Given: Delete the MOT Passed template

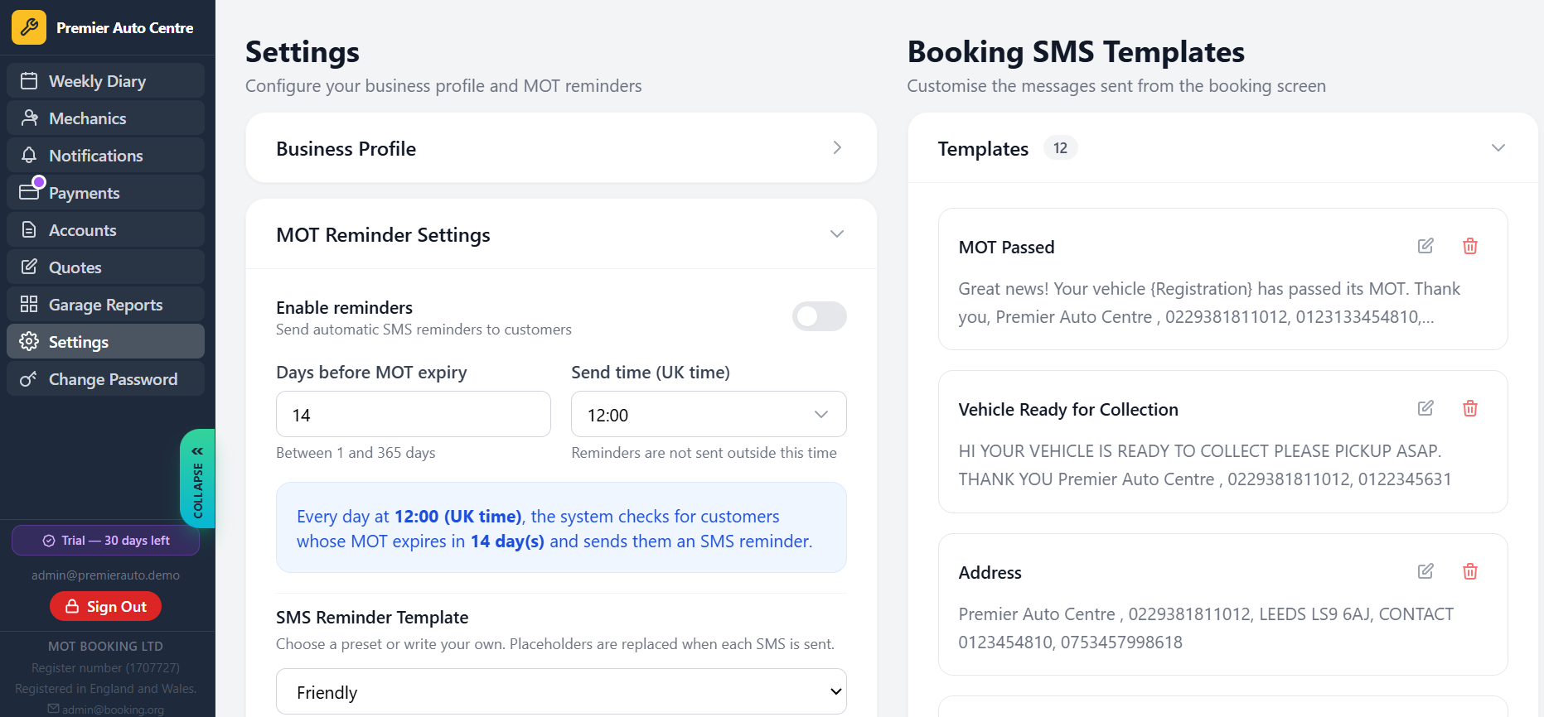Looking at the screenshot, I should [1470, 246].
